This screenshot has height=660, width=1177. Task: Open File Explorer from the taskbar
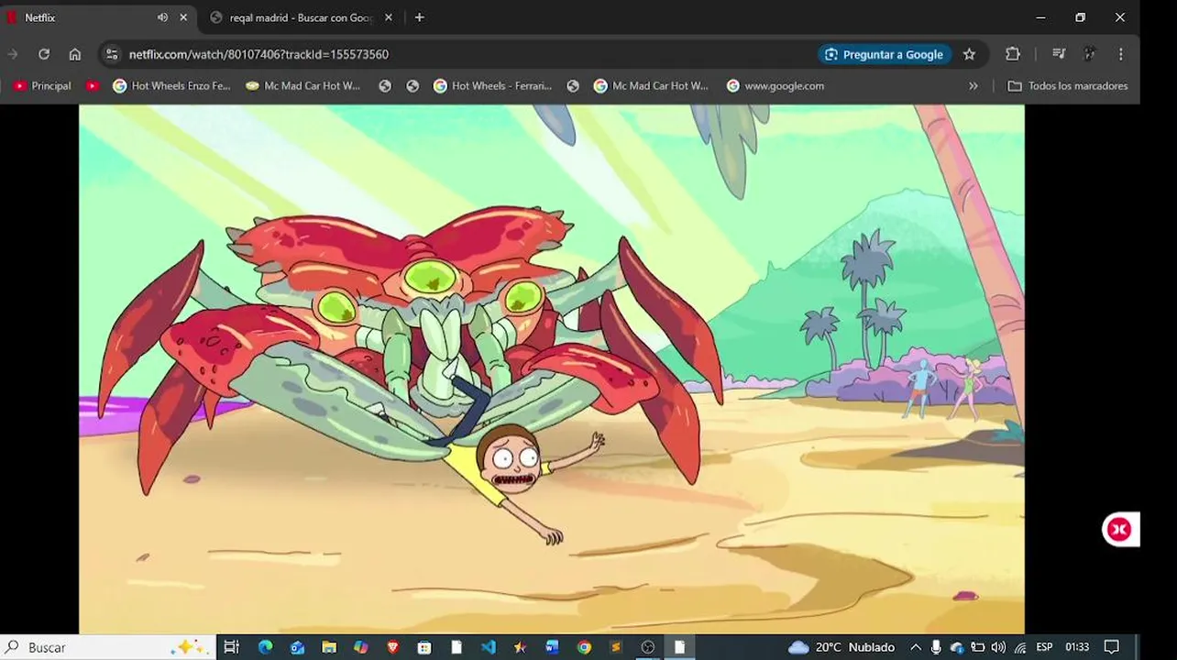(329, 647)
